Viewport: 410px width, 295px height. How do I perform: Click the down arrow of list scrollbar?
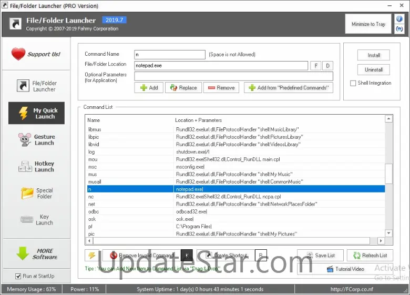click(389, 233)
